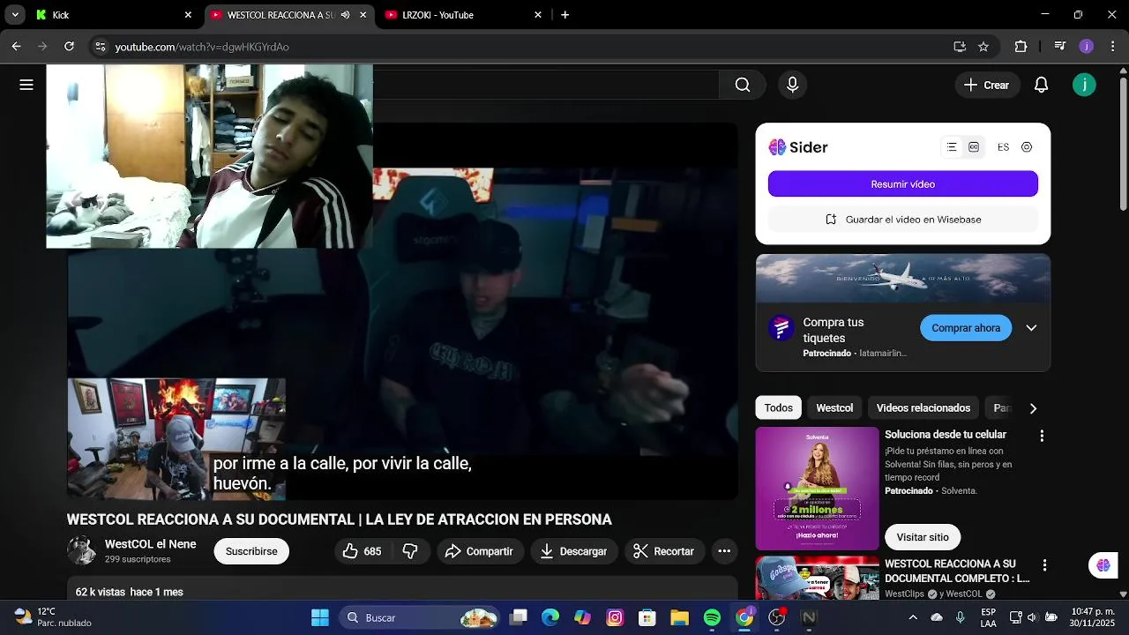Open more actions three-dot menu under video
The image size is (1129, 635).
(x=724, y=551)
